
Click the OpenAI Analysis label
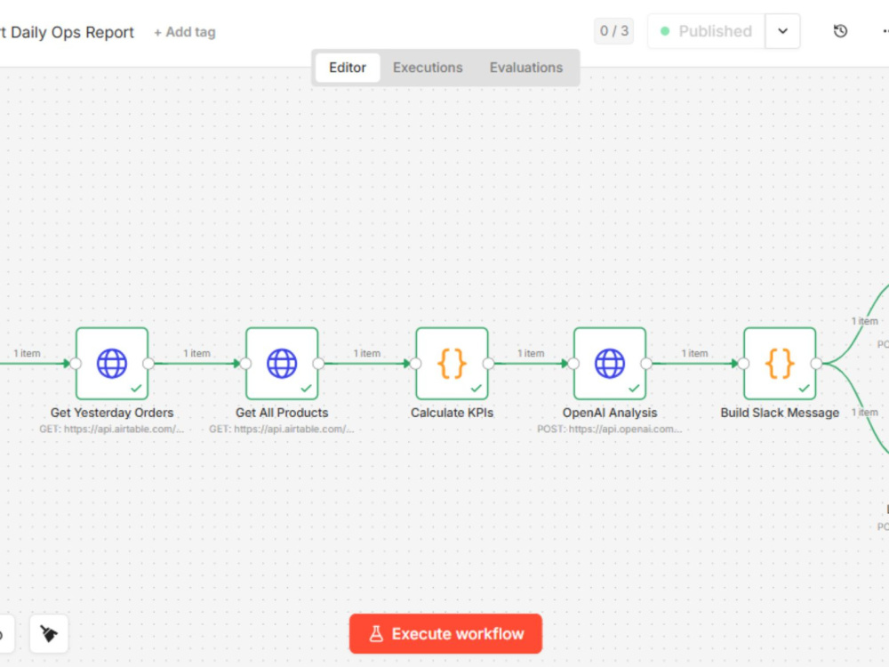point(610,413)
